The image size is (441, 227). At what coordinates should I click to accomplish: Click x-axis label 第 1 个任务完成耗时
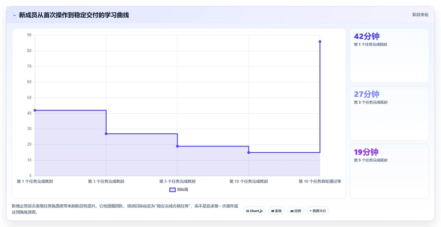[35, 181]
